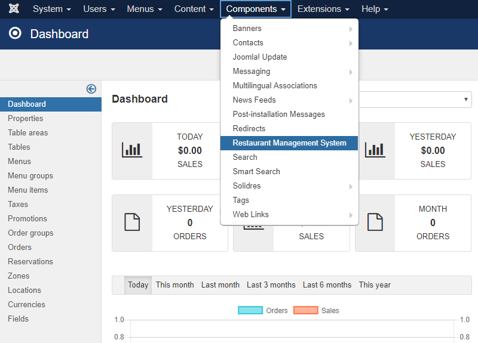Open the dropdown select beside Dashboard heading
478x343 pixels.
pos(415,100)
